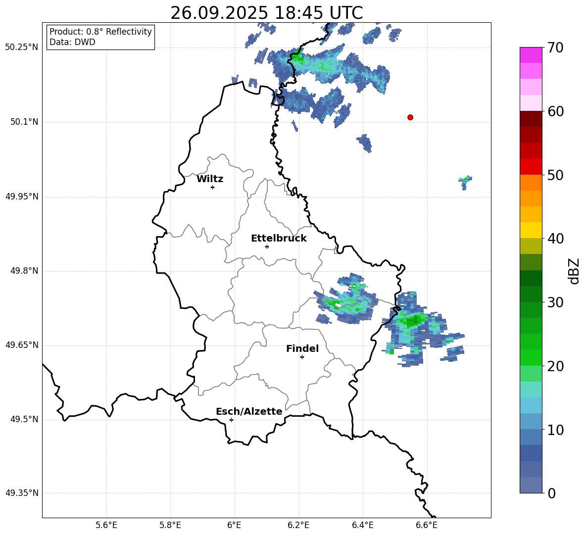This screenshot has width=586, height=535.
Task: Click the small isolated echo near 6.7°E 49.98°N
Action: click(x=465, y=182)
